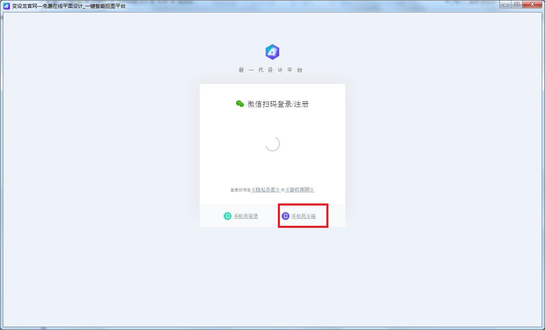The width and height of the screenshot is (545, 330).
Task: Open the 《隐私条款》 privacy policy link
Action: tap(266, 190)
